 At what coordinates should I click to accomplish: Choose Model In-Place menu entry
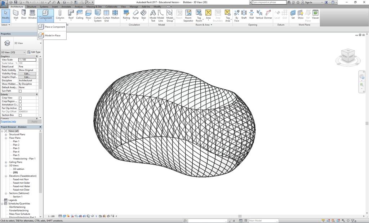pos(52,35)
